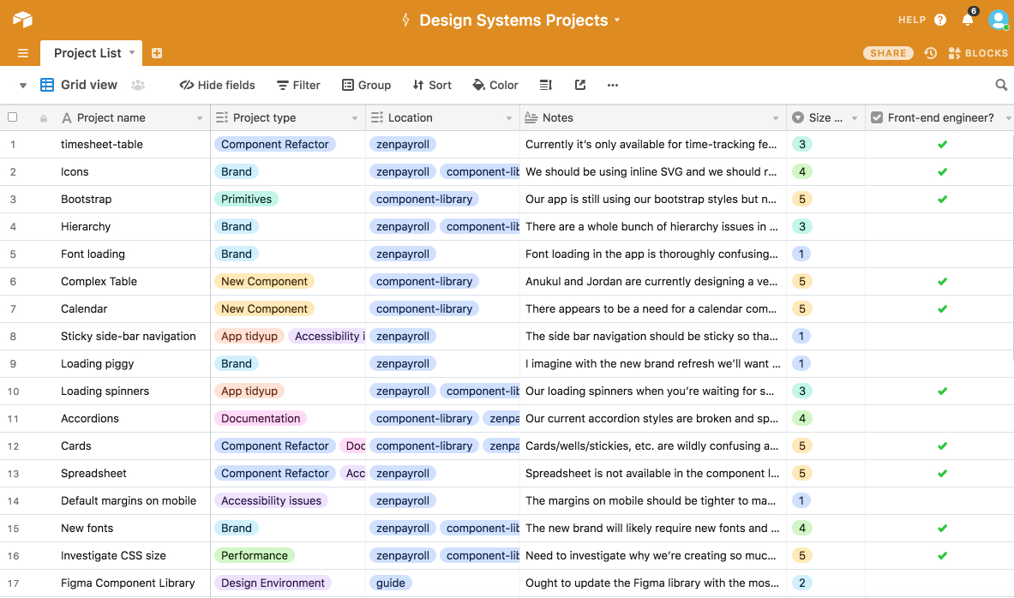Viewport: 1014px width, 598px height.
Task: Click the SHARE button
Action: pyautogui.click(x=888, y=53)
